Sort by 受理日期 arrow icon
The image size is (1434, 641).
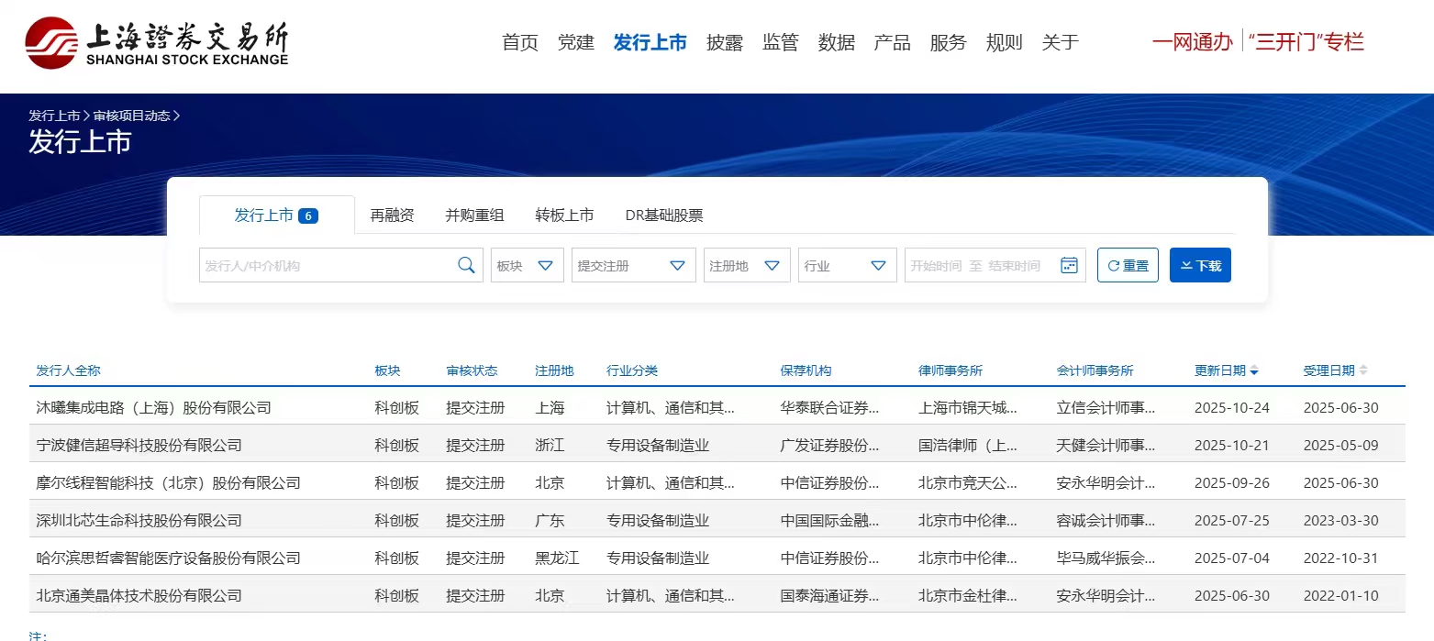(1363, 371)
